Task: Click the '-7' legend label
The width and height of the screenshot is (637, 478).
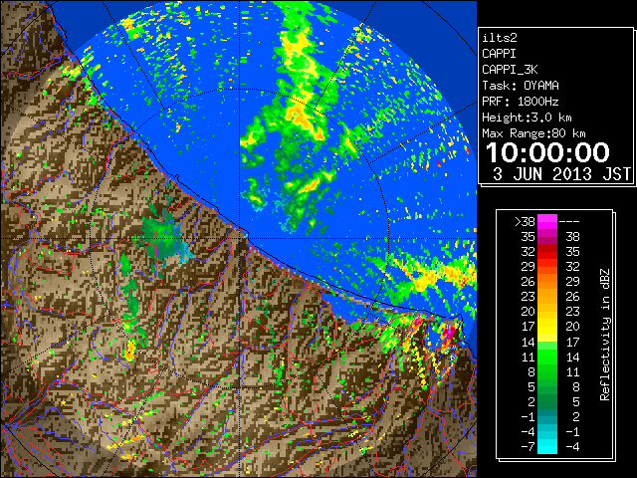Action: 528,447
